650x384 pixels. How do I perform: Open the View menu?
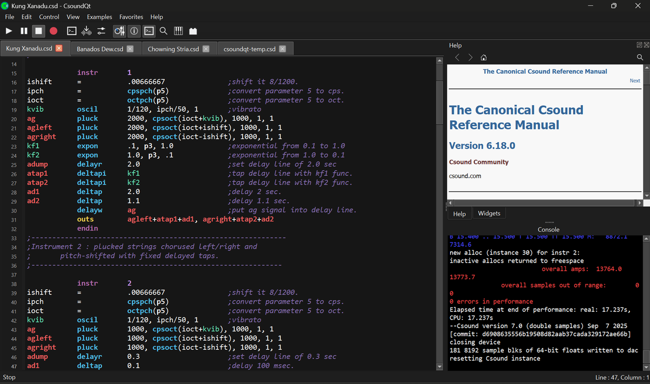click(73, 17)
